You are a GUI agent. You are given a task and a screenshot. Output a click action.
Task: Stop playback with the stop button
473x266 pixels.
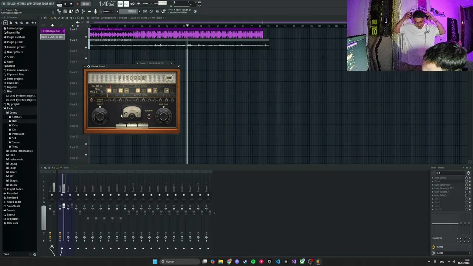pos(71,4)
